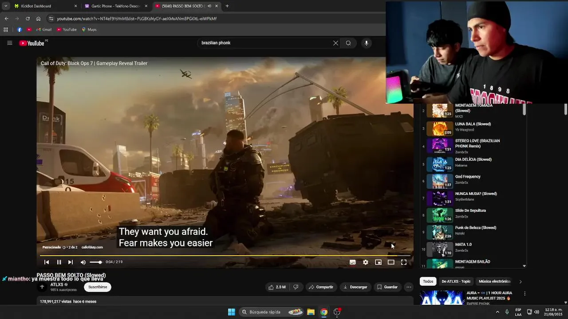Show more filter chips with right chevron
The height and width of the screenshot is (319, 568).
click(520, 281)
